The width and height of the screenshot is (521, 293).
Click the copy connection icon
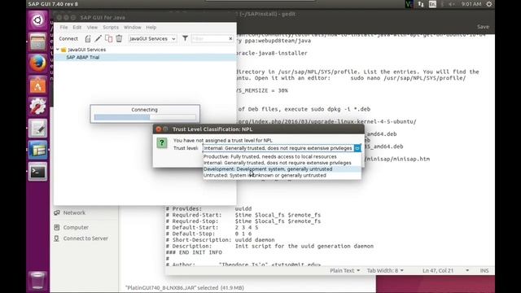108,38
